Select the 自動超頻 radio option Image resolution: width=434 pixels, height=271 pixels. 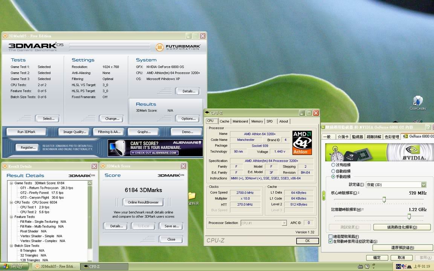(x=333, y=171)
